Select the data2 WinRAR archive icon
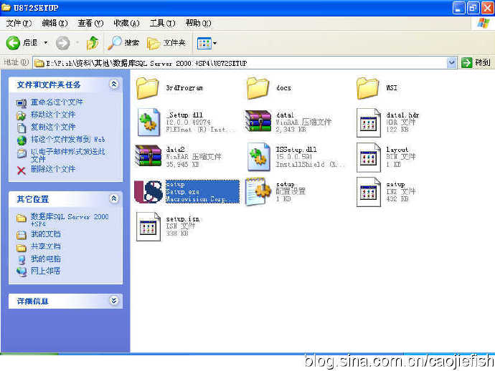The image size is (495, 371). point(148,155)
